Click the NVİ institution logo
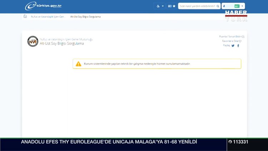Screen dimensions: 268x151 pos(33,41)
